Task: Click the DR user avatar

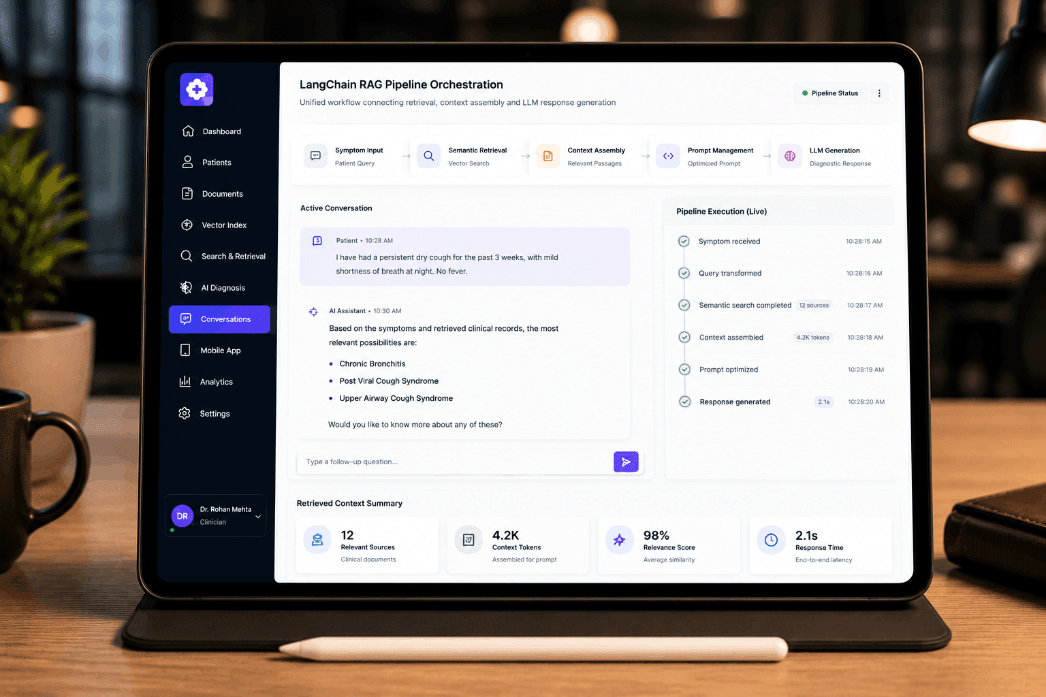Action: 183,516
